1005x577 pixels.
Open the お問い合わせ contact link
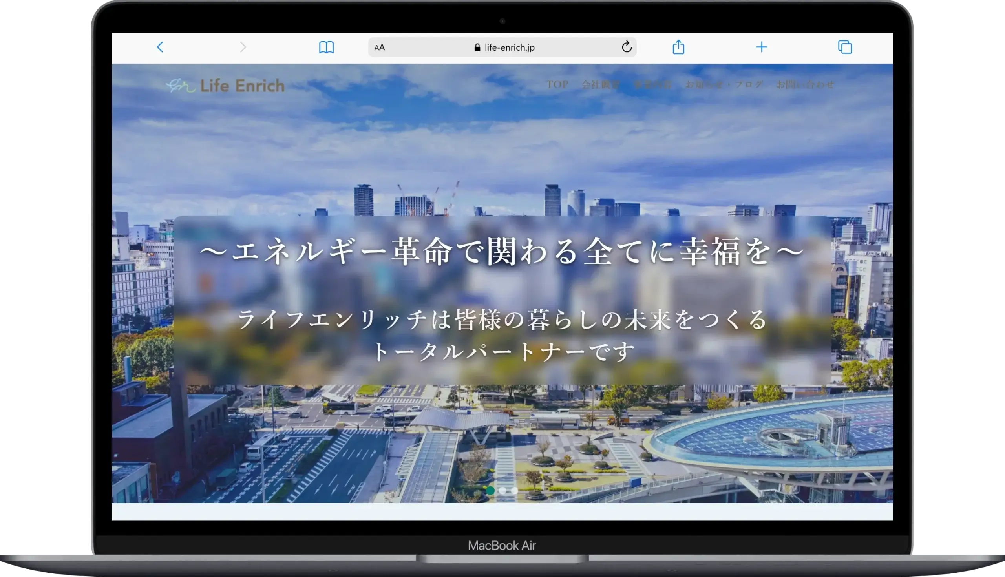805,84
